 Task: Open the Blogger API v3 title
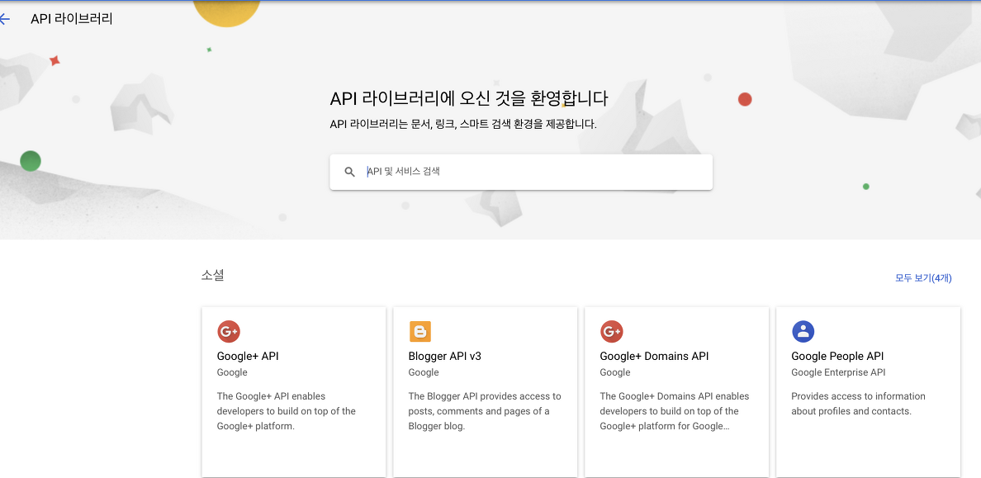point(445,357)
